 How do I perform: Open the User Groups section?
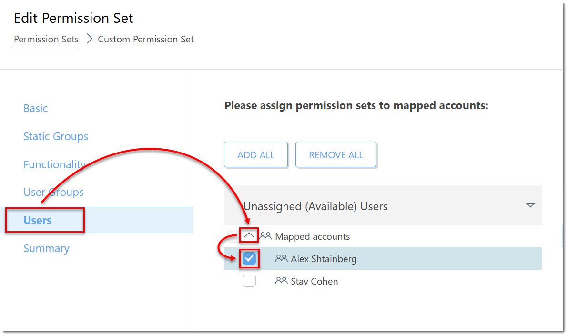(x=54, y=192)
